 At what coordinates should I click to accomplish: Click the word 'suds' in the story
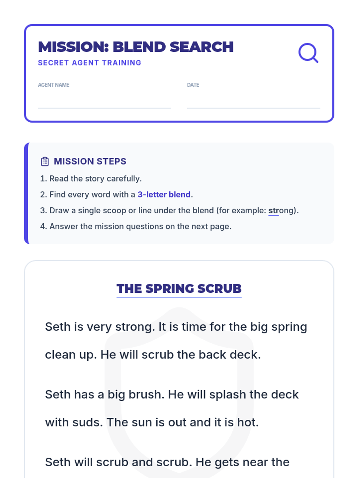[x=89, y=422]
